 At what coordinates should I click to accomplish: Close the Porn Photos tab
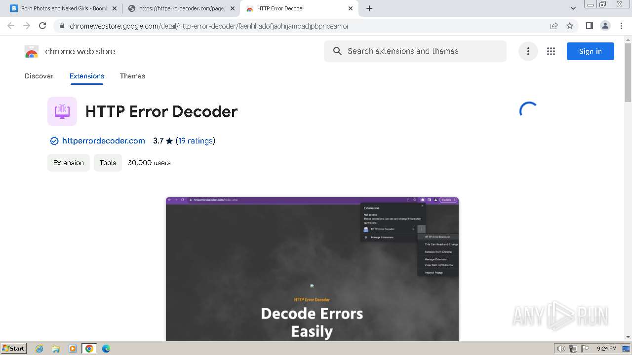(115, 8)
